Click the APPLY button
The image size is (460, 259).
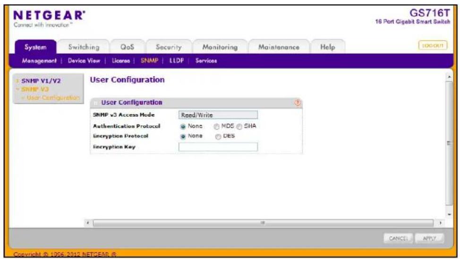(x=429, y=238)
